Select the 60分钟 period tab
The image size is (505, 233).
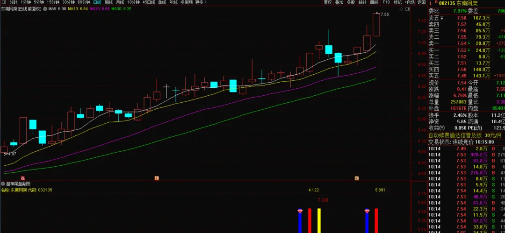(x=84, y=2)
